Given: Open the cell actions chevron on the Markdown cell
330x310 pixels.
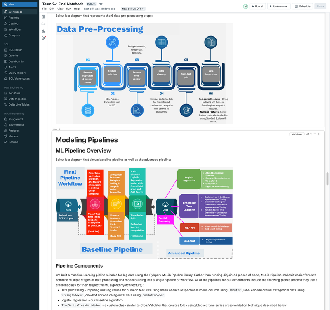Looking at the screenshot, I should coord(311,134).
